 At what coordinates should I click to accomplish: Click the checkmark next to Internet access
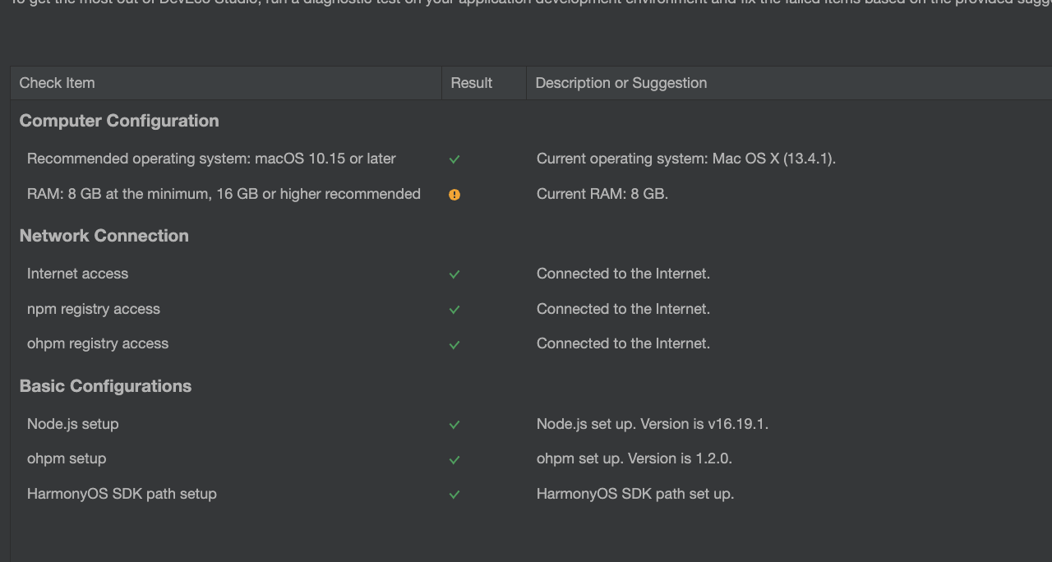454,274
